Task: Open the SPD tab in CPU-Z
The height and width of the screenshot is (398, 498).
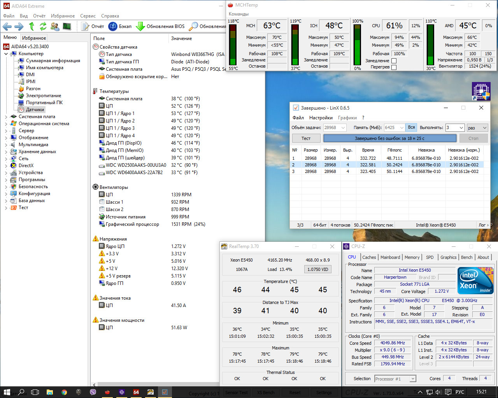Action: coord(430,257)
